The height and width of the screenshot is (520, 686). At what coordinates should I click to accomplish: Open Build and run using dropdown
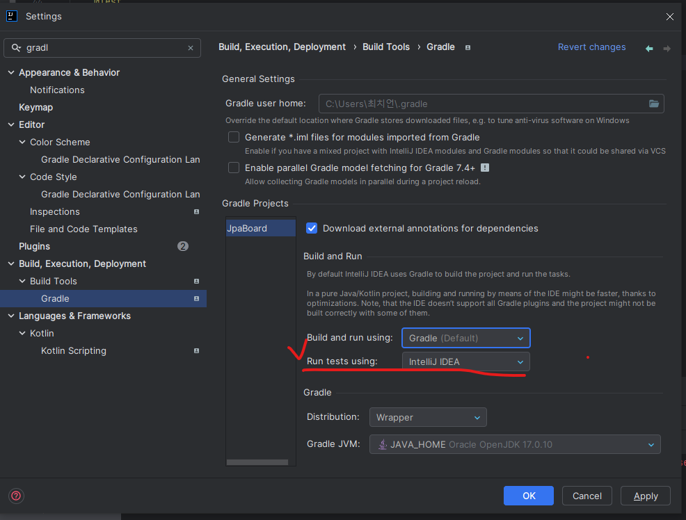[x=466, y=338]
